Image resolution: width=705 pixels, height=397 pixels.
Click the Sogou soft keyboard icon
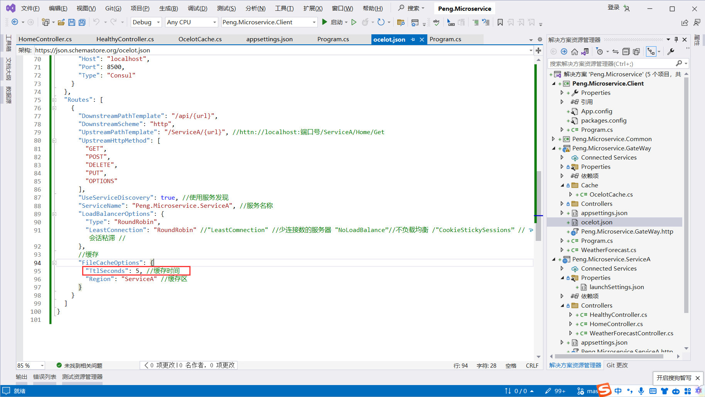click(x=653, y=391)
